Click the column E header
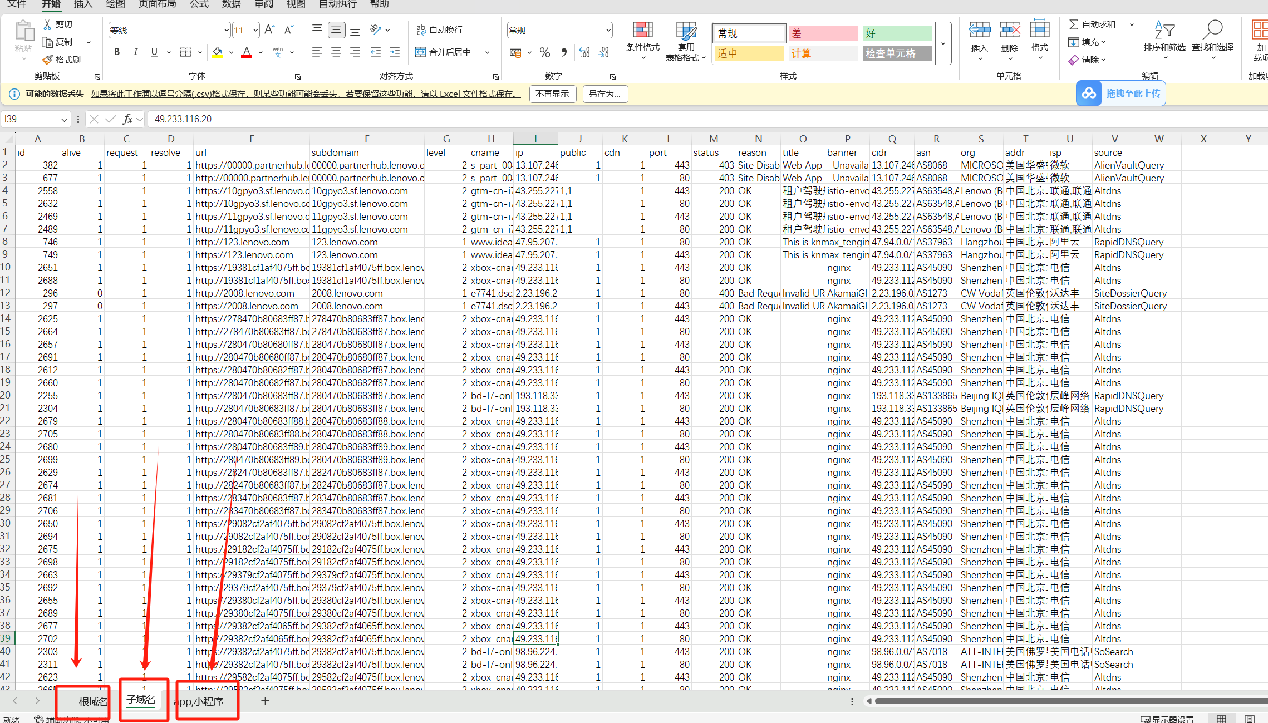This screenshot has height=723, width=1268. tap(252, 139)
